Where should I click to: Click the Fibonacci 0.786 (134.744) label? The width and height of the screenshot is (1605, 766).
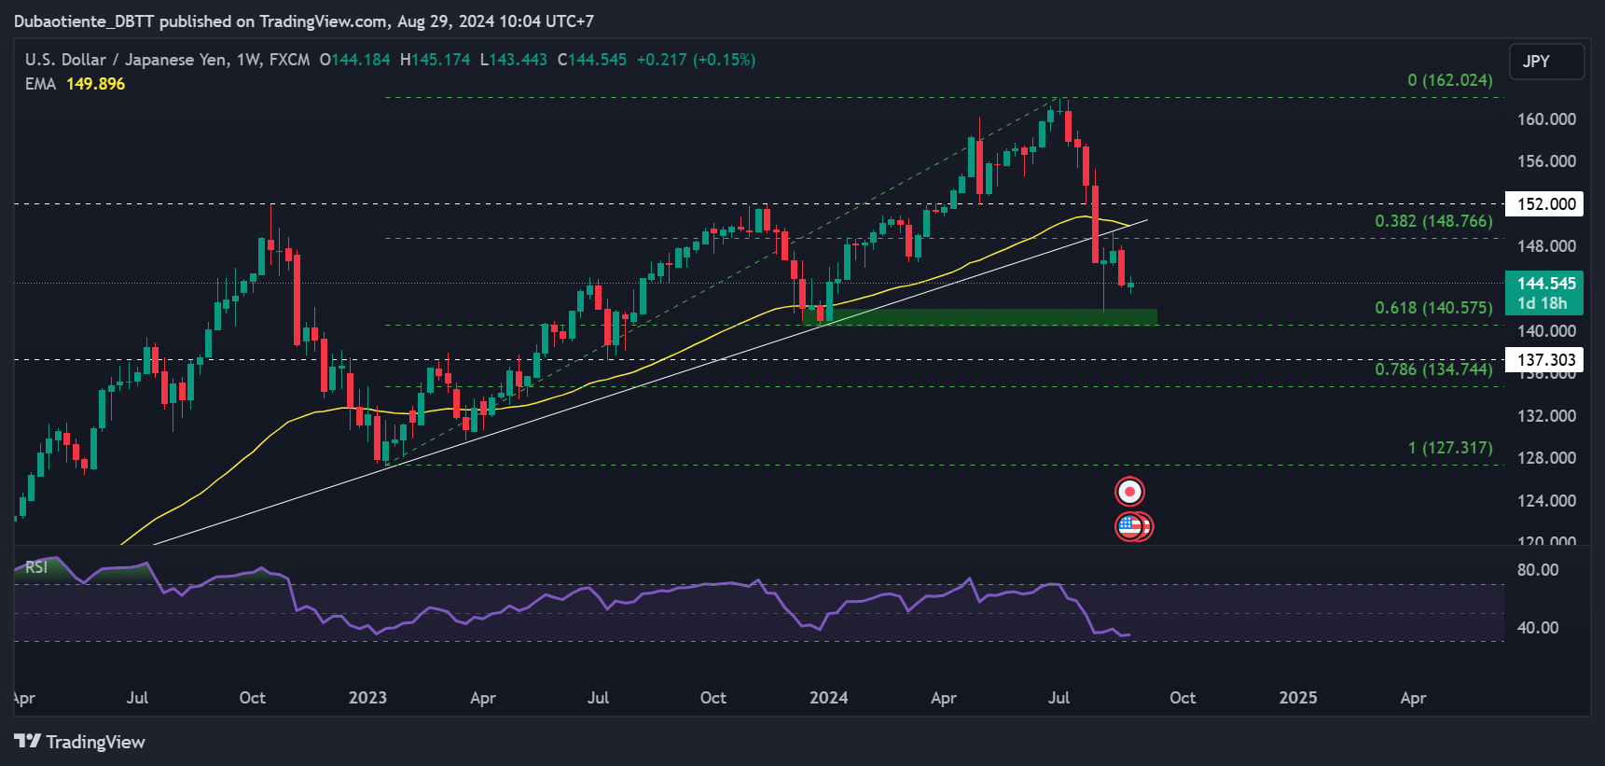[x=1433, y=369]
